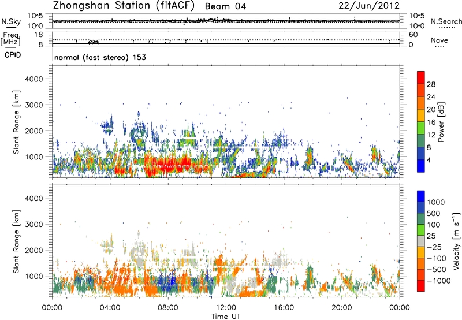
Task: Pick the blue swatch above 1000 on velocity colorbar
Action: pyautogui.click(x=421, y=196)
